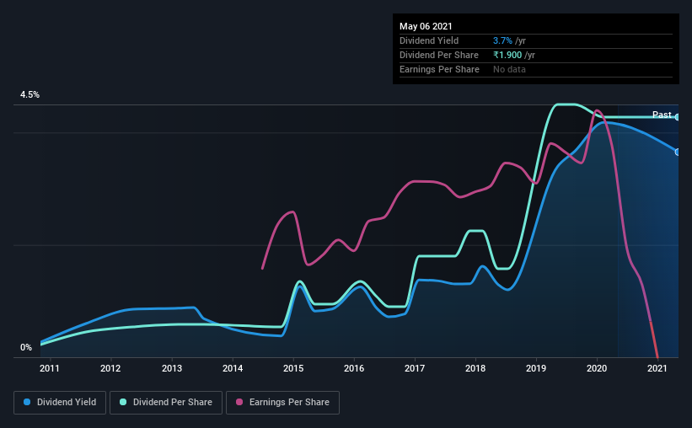
Task: Click the Past label on the chart
Action: coord(662,115)
